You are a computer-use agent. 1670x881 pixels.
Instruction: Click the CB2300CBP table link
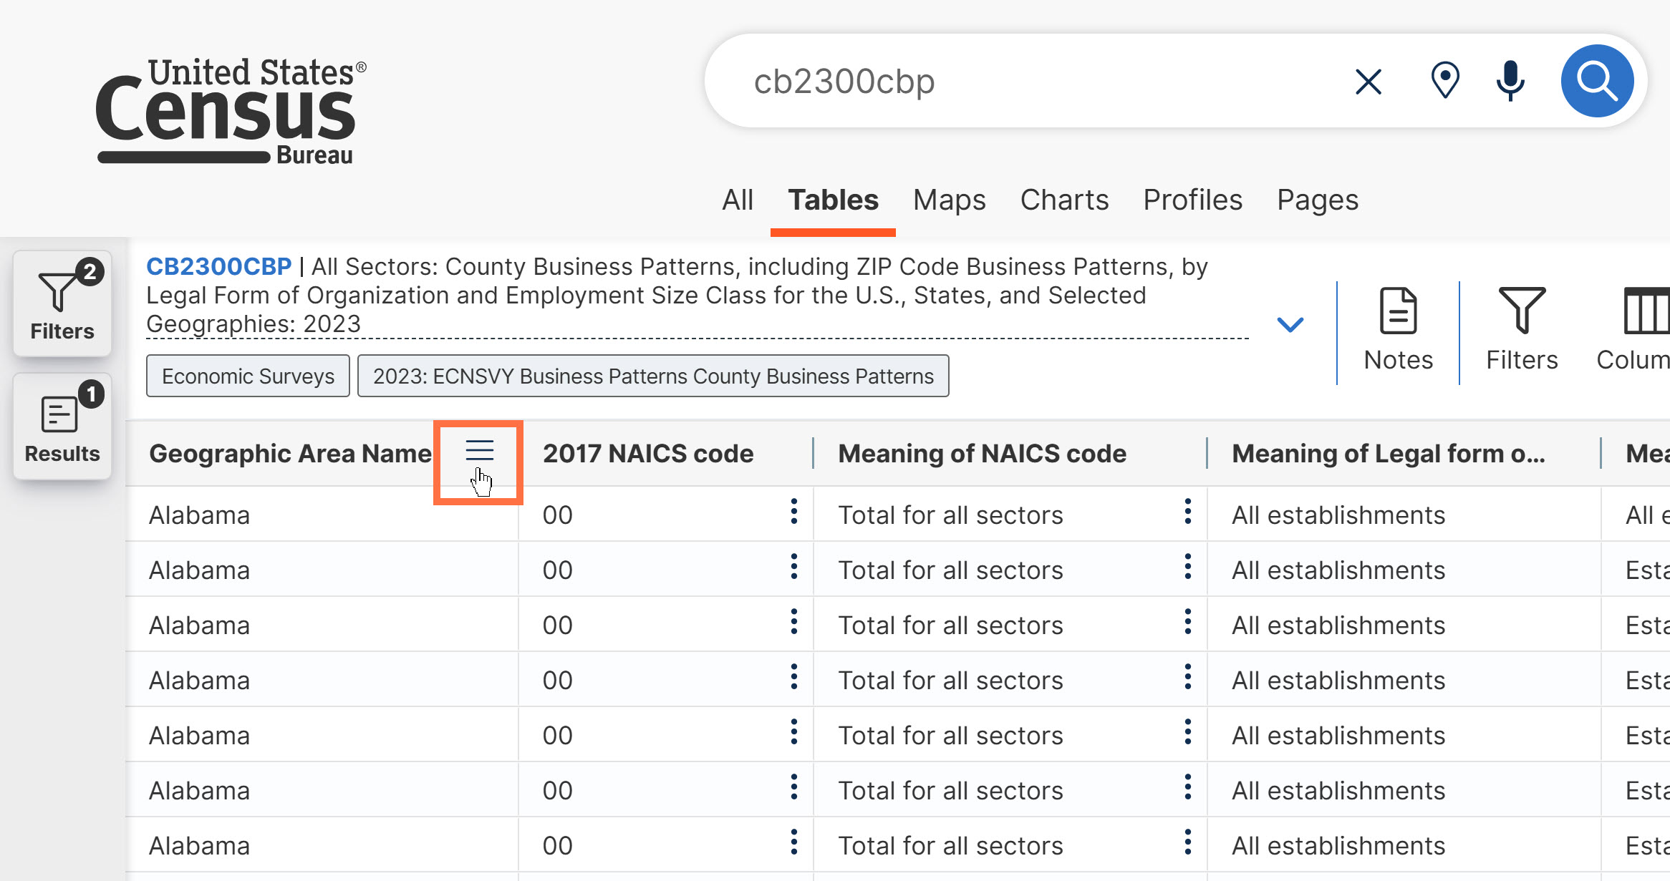(x=218, y=266)
